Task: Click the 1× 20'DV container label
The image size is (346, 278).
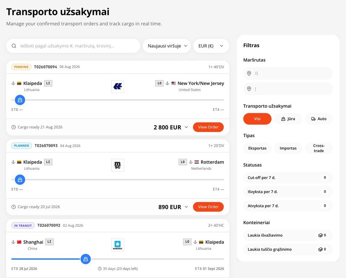Action: tap(216, 146)
